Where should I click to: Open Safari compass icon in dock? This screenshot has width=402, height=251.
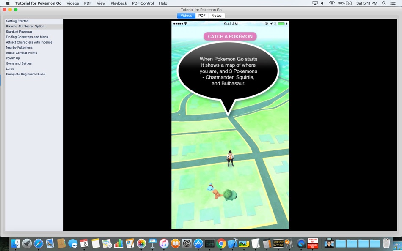pyautogui.click(x=39, y=243)
